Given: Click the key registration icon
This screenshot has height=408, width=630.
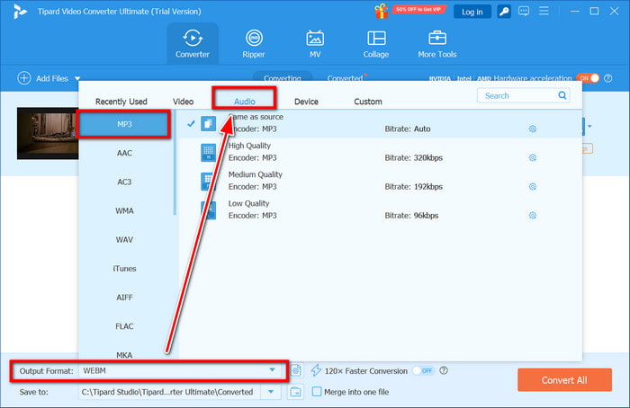Looking at the screenshot, I should click(504, 11).
